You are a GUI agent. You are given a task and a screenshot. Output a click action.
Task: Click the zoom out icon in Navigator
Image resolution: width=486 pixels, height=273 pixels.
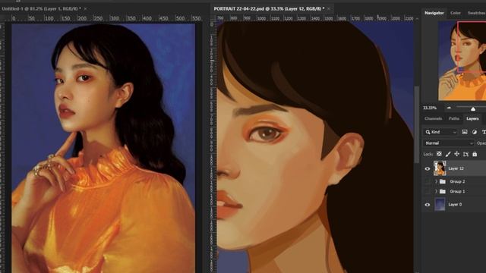[449, 108]
